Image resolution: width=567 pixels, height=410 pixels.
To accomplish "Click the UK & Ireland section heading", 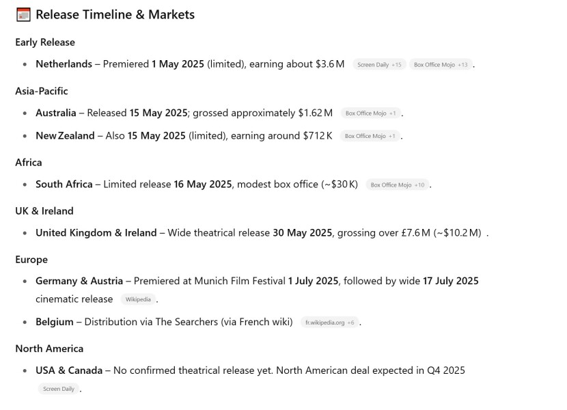I will 44,211.
